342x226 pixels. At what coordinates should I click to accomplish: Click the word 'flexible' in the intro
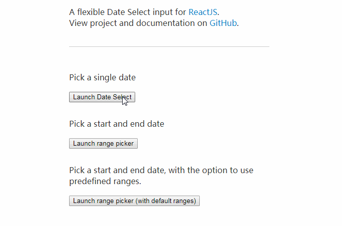coord(93,12)
